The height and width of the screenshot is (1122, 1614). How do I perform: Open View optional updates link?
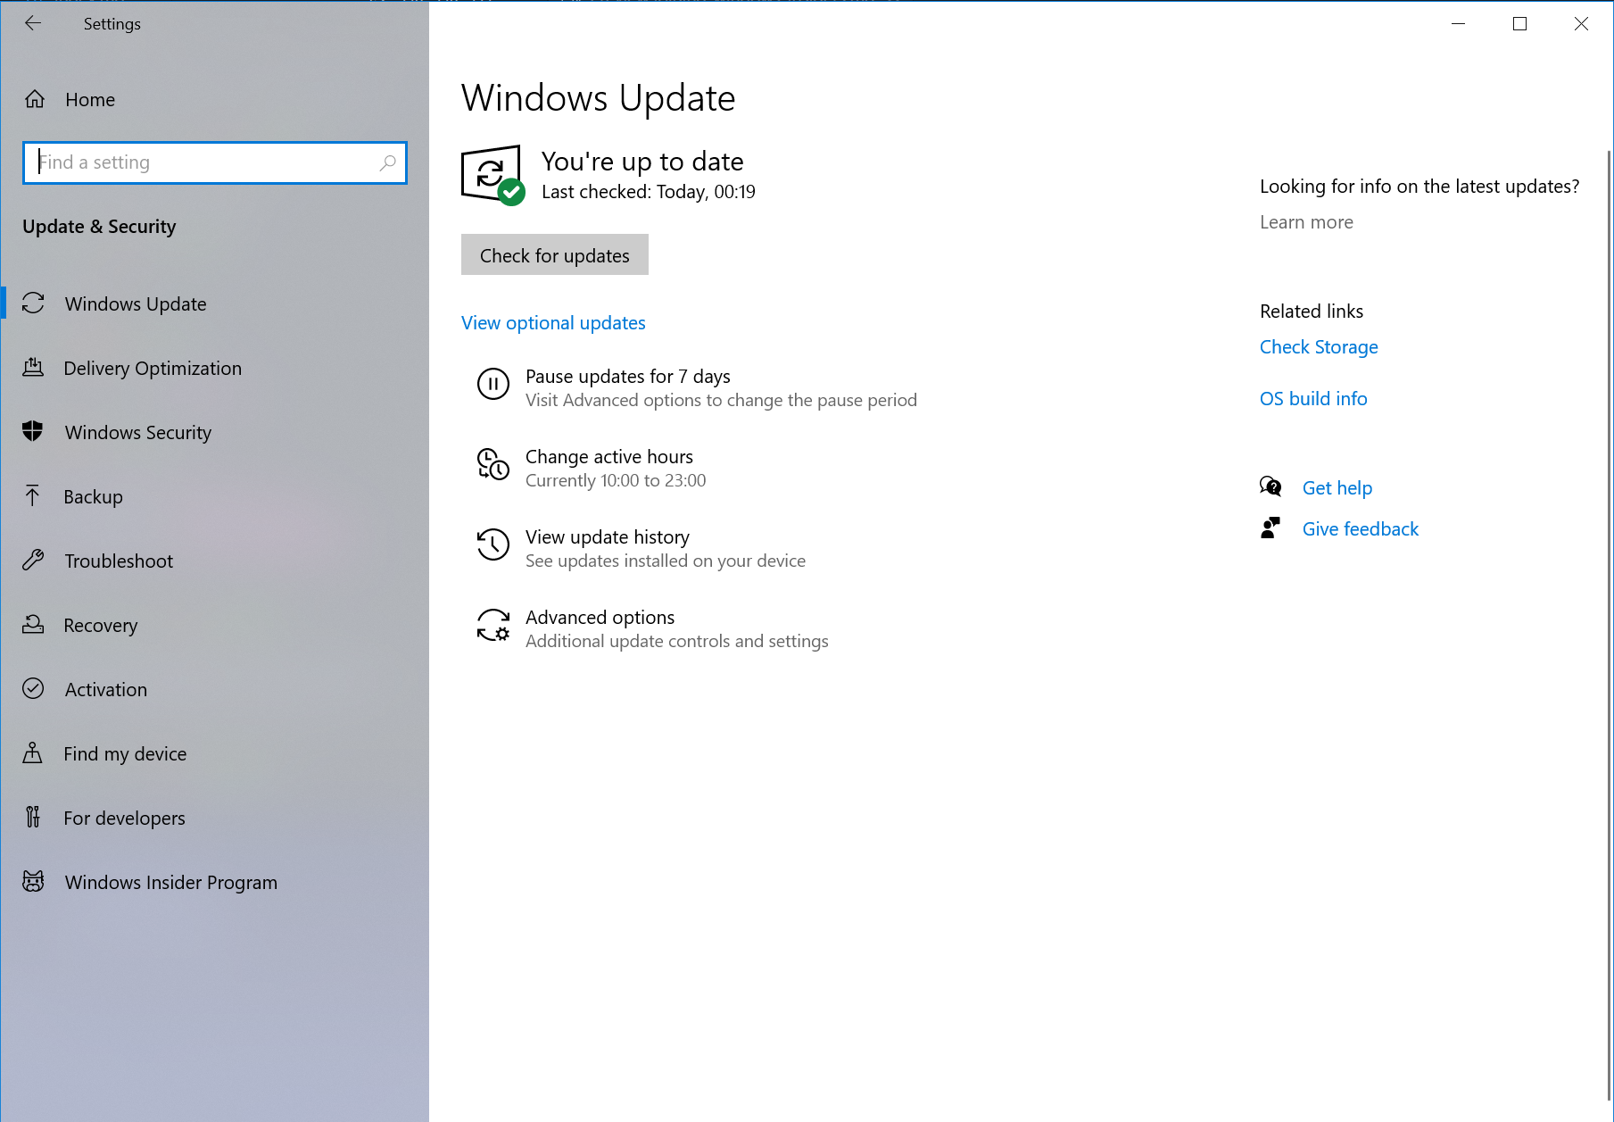[x=553, y=323]
